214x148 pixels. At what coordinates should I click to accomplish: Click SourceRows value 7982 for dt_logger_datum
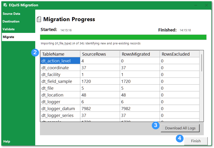click(x=100, y=109)
